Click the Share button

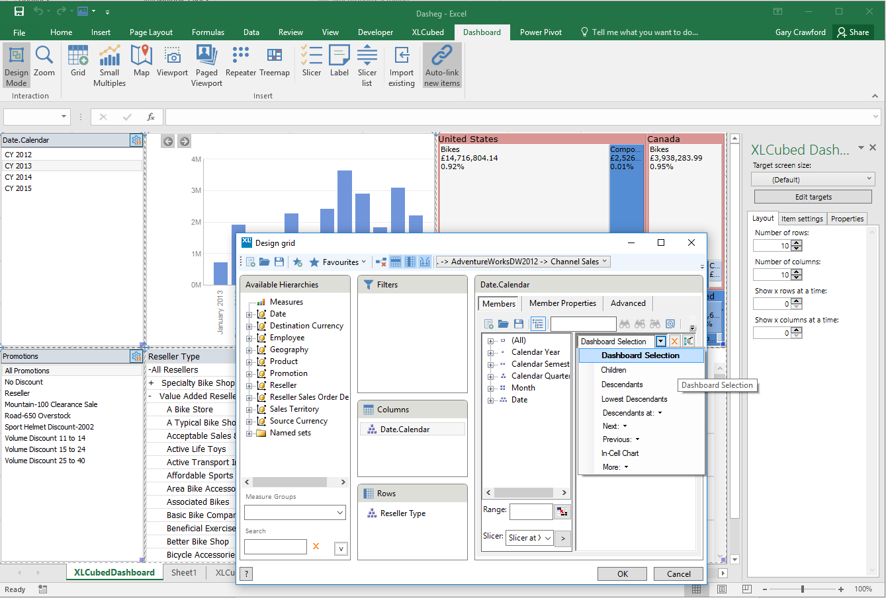854,32
